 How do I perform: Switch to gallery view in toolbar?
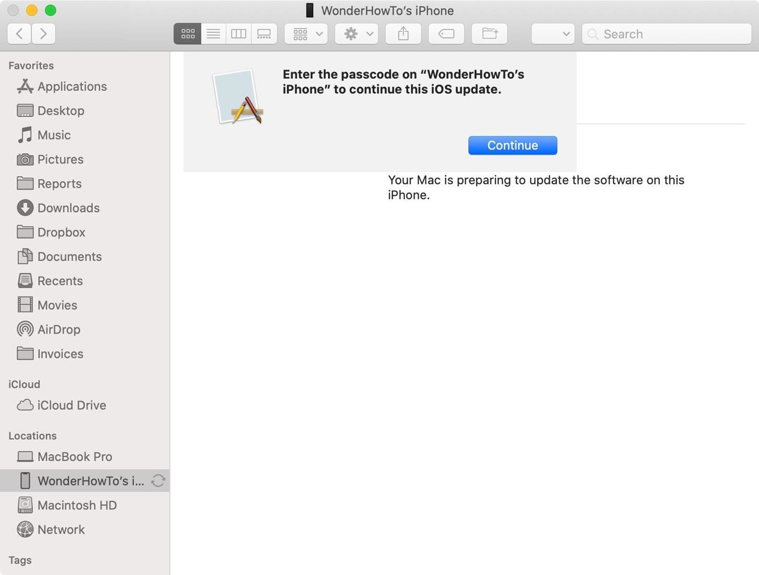pos(264,34)
